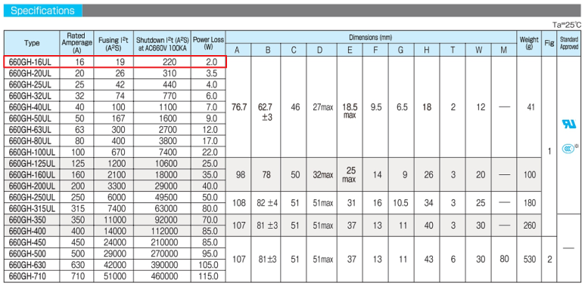The height and width of the screenshot is (286, 585).
Task: Select the Specifications section heading
Action: [42, 11]
